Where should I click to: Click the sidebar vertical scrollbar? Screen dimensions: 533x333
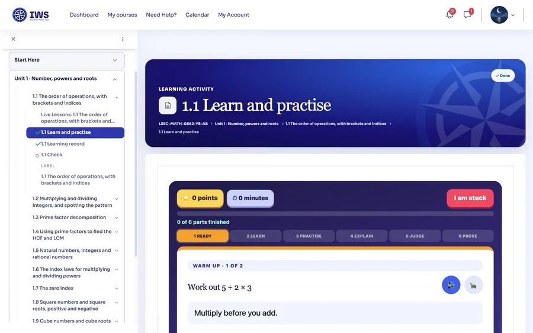point(136,164)
